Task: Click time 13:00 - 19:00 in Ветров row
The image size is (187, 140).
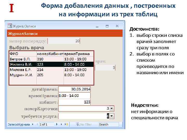Action: pyautogui.click(x=75, y=59)
